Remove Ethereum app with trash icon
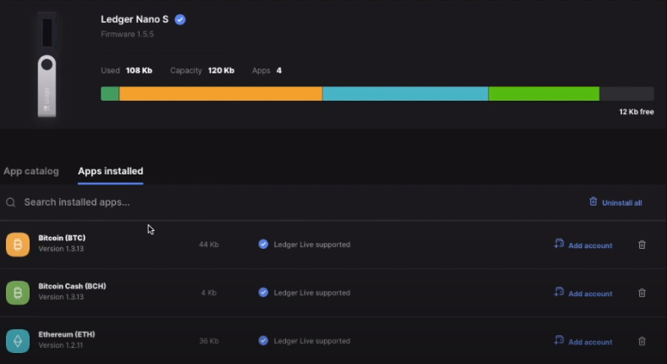The height and width of the screenshot is (364, 667). pyautogui.click(x=642, y=341)
